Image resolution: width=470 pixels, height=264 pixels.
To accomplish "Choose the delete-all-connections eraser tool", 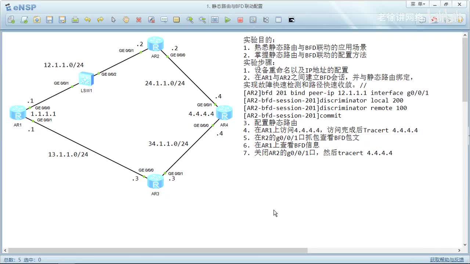I will [151, 20].
